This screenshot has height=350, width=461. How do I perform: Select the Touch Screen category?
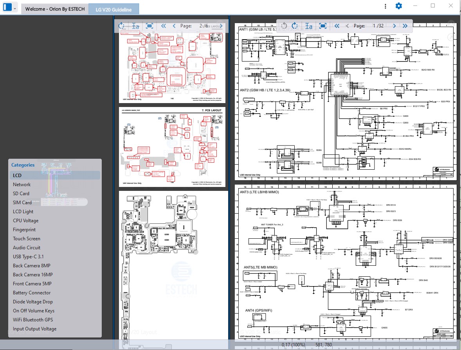[x=55, y=239]
